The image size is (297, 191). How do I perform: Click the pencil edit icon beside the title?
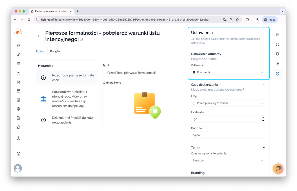82,39
